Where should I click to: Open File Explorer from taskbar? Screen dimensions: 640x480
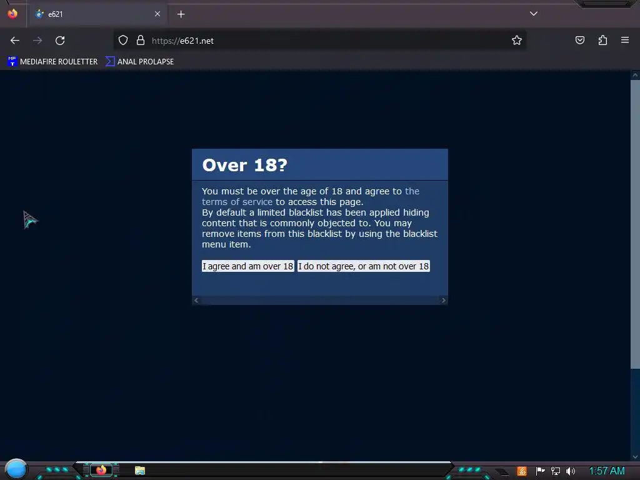tap(140, 471)
